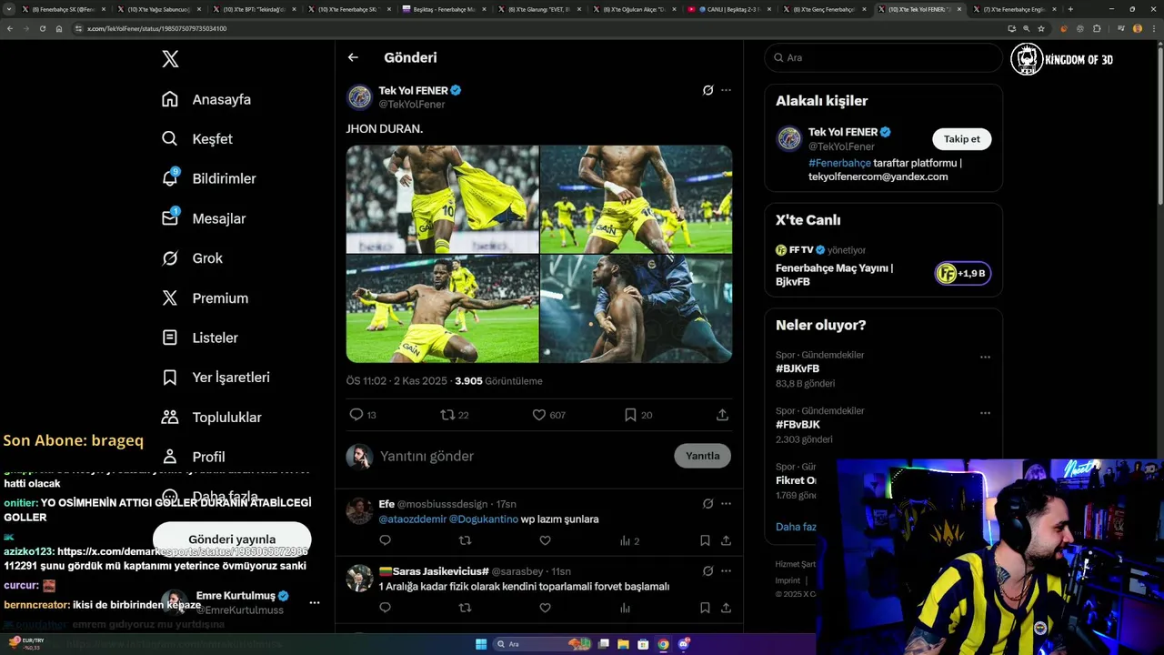This screenshot has height=655, width=1164.
Task: Open Bildirimler notifications
Action: pyautogui.click(x=208, y=178)
